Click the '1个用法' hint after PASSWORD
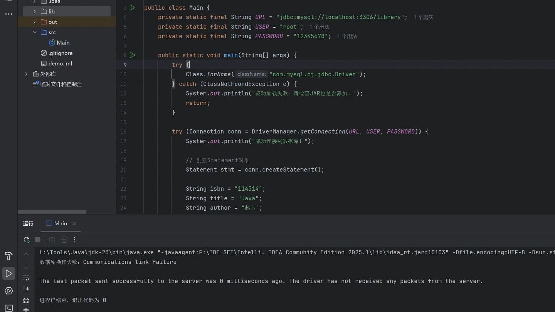This screenshot has width=555, height=312. 347,36
